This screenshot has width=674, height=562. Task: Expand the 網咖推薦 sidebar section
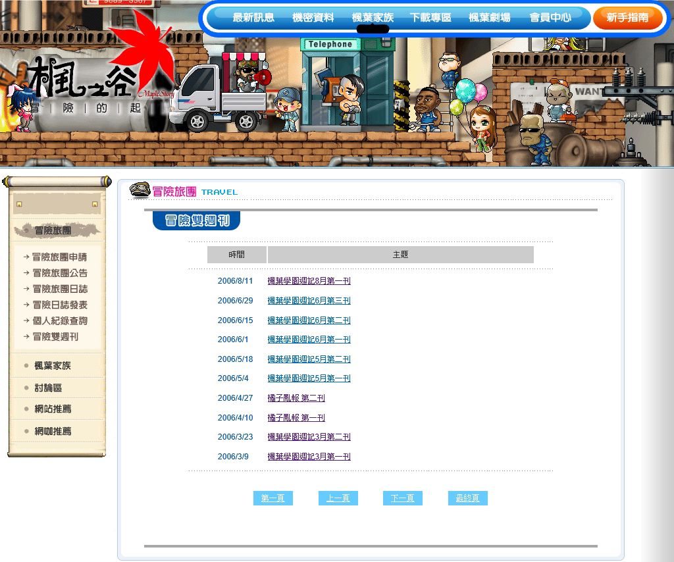pos(53,431)
